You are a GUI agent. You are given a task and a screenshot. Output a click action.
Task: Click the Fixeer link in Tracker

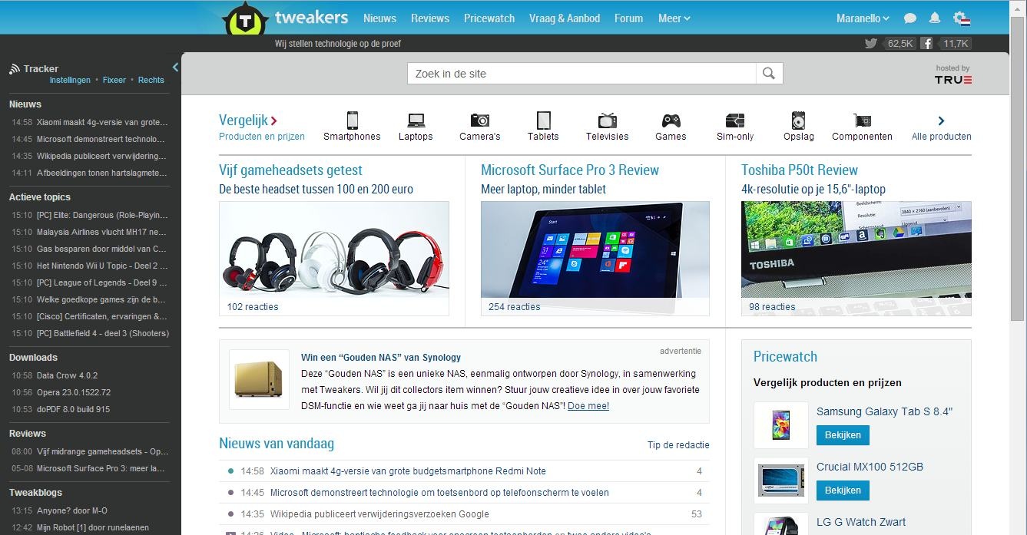tap(114, 80)
